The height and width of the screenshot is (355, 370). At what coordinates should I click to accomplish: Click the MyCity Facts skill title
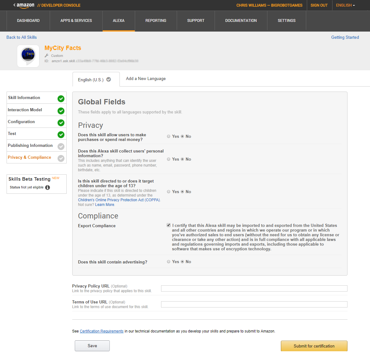point(63,48)
